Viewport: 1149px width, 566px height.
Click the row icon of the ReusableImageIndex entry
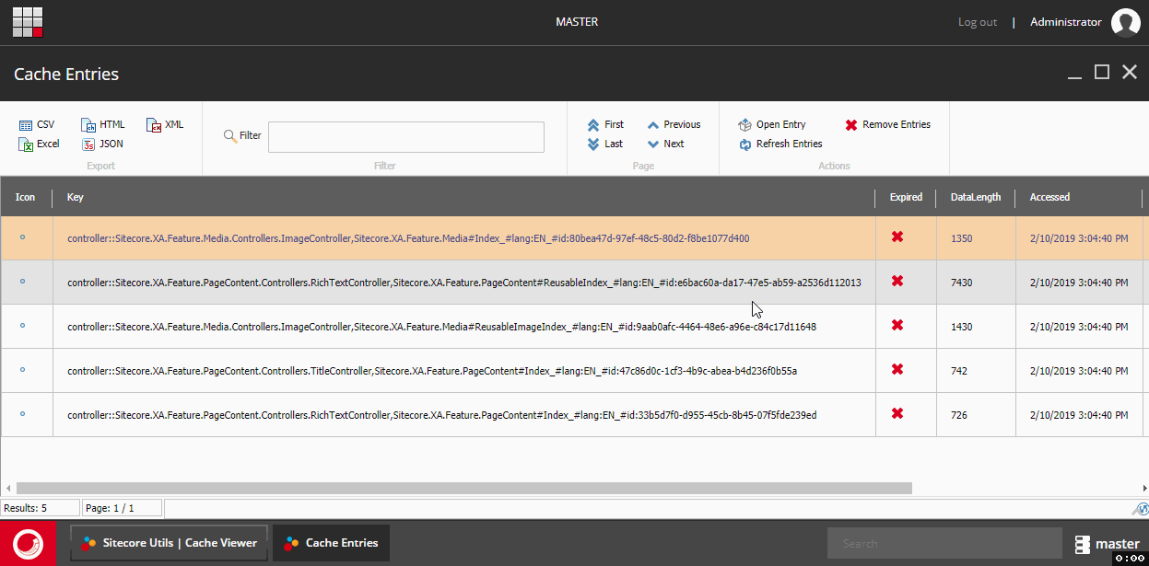tap(23, 326)
